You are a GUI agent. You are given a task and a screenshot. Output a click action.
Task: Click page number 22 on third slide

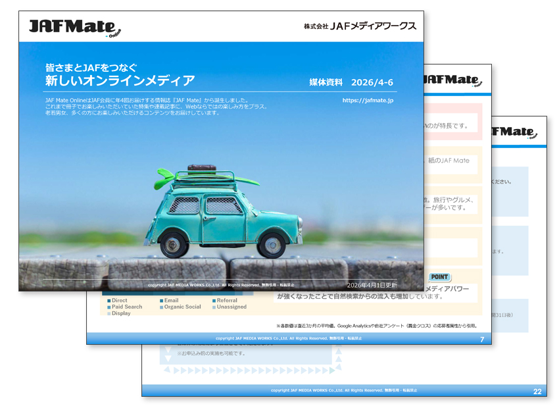click(x=537, y=392)
